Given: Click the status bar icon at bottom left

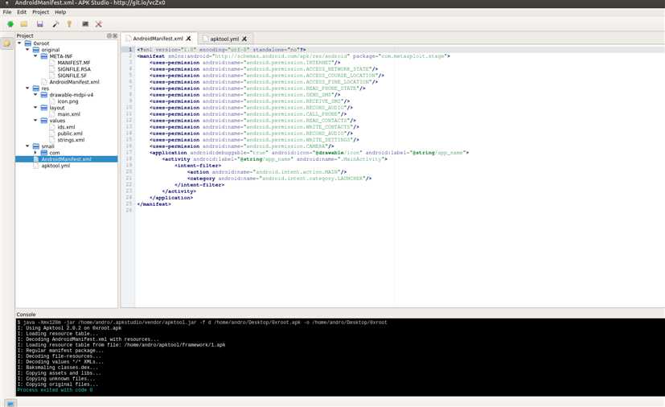Looking at the screenshot, I should pyautogui.click(x=11, y=402).
